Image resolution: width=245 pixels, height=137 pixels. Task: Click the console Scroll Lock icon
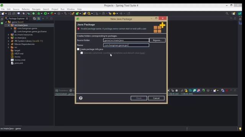click(x=186, y=91)
